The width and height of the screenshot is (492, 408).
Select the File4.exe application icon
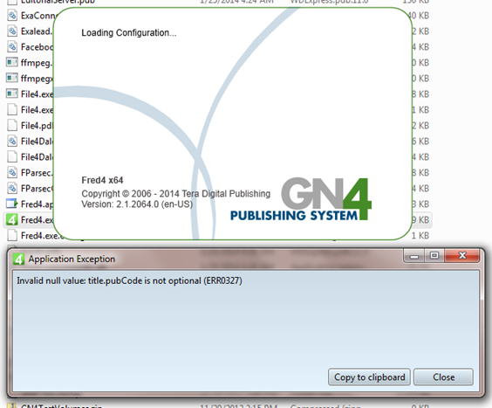click(12, 93)
